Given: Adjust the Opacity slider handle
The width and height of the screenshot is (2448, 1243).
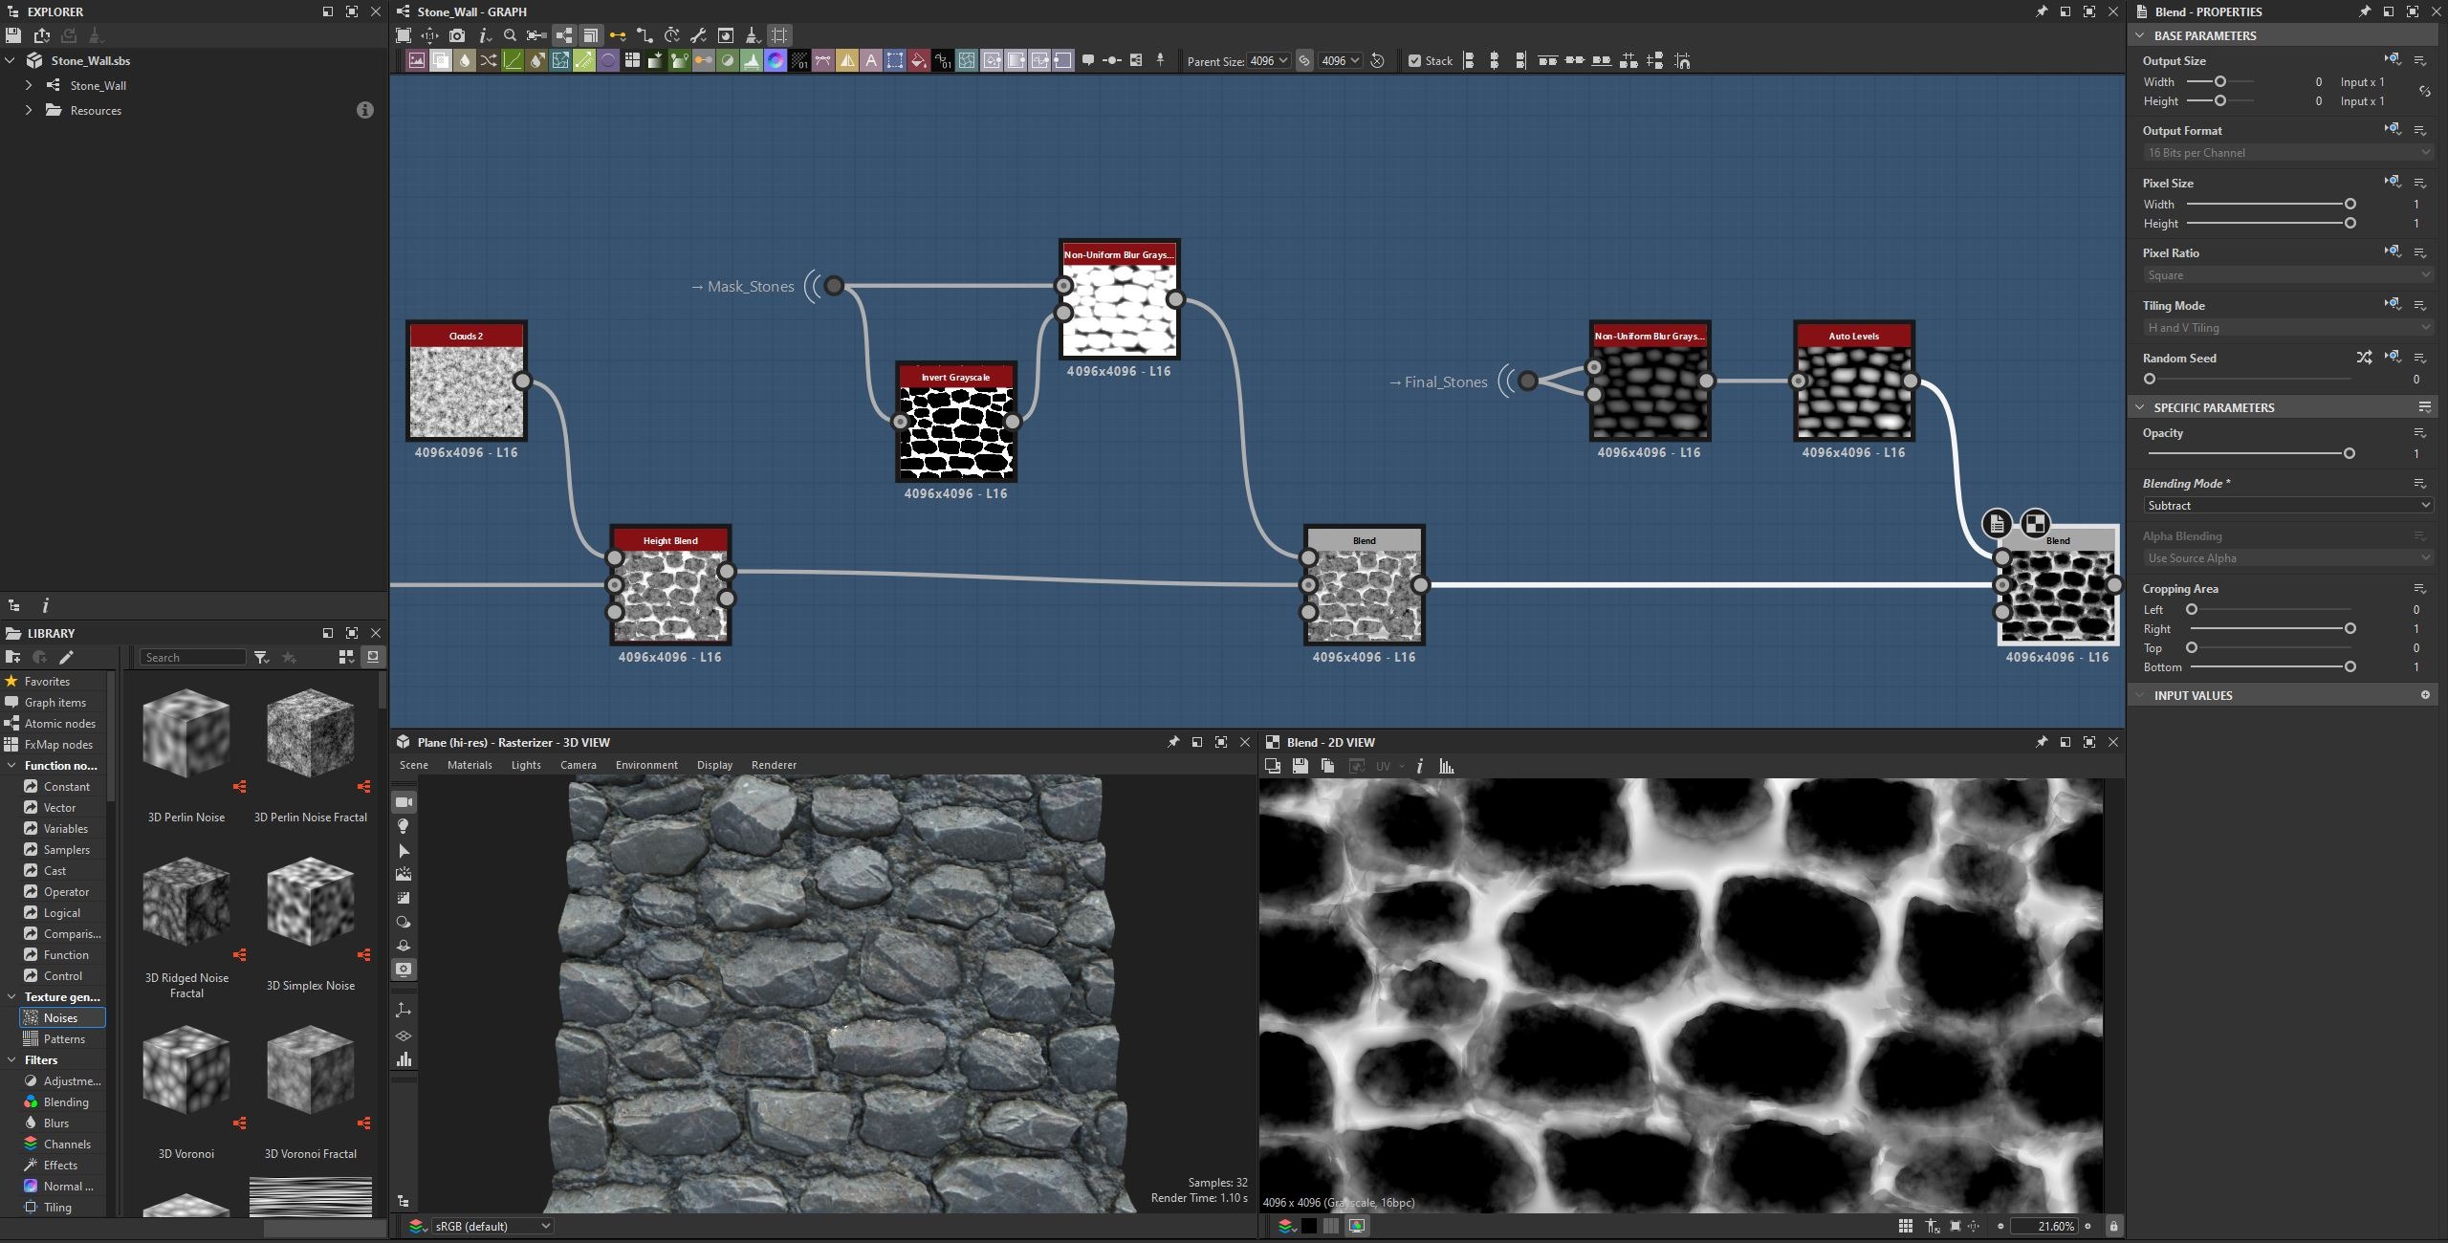Looking at the screenshot, I should [x=2349, y=453].
